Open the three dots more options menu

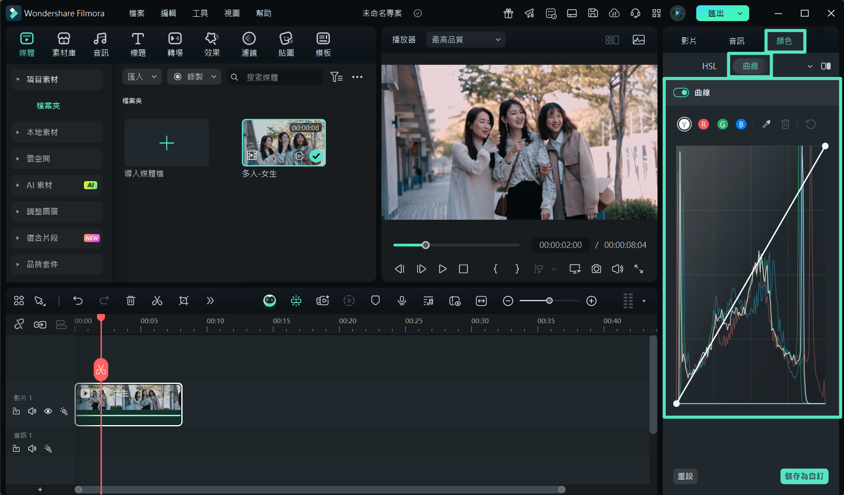point(357,77)
